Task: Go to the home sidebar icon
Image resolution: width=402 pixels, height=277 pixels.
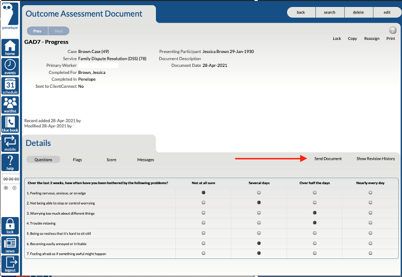Action: [10, 47]
